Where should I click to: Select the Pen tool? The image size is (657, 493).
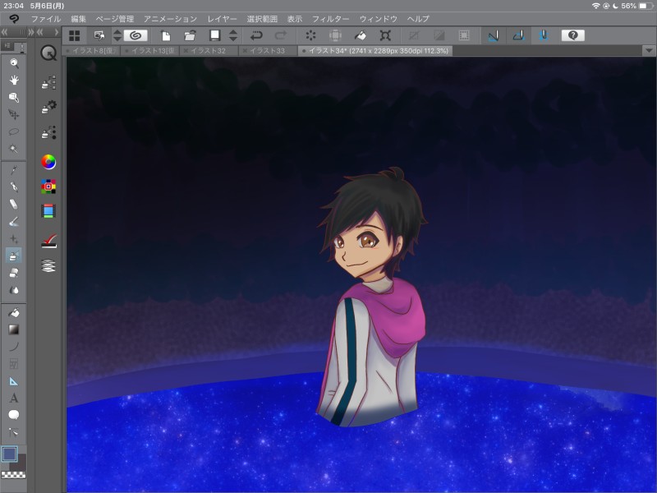14,187
